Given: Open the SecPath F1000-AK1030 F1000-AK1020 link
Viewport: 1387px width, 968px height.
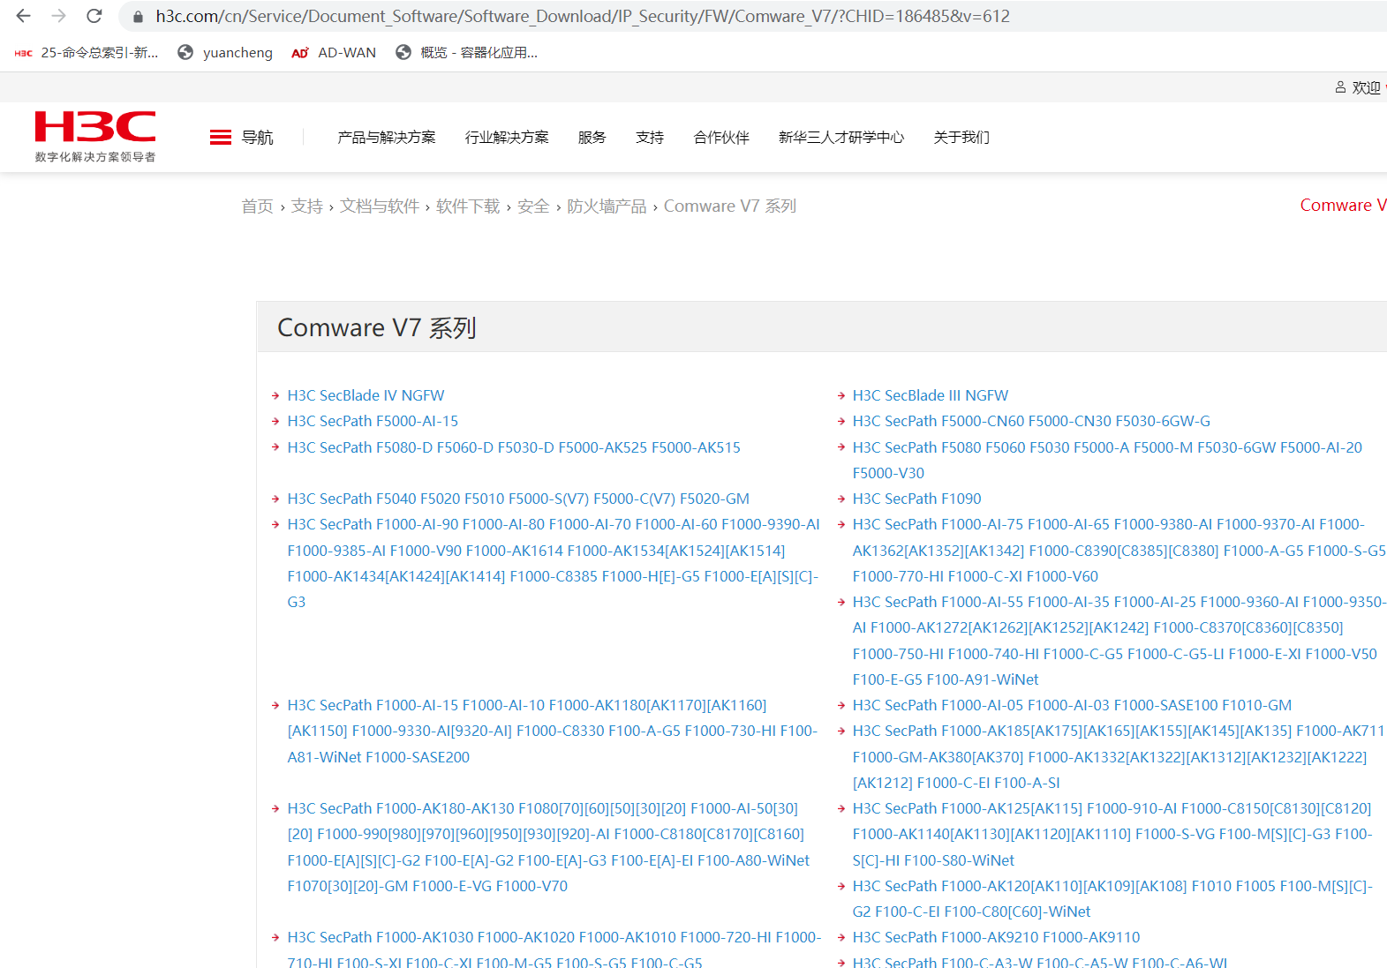Looking at the screenshot, I should [554, 949].
